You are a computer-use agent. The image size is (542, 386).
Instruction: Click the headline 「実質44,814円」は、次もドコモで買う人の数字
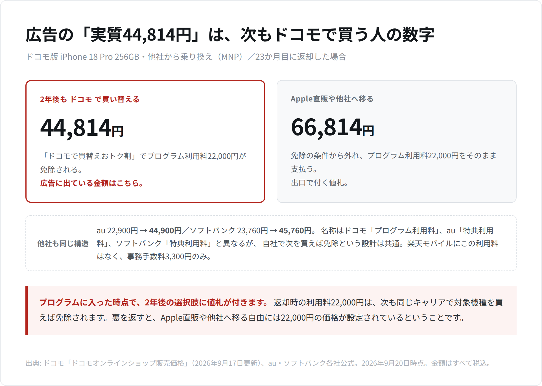click(230, 35)
